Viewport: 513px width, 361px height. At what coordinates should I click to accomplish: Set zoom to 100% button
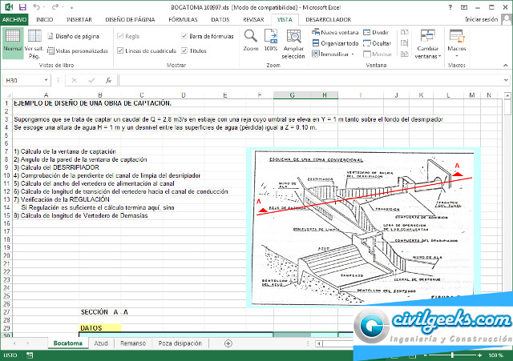270,37
